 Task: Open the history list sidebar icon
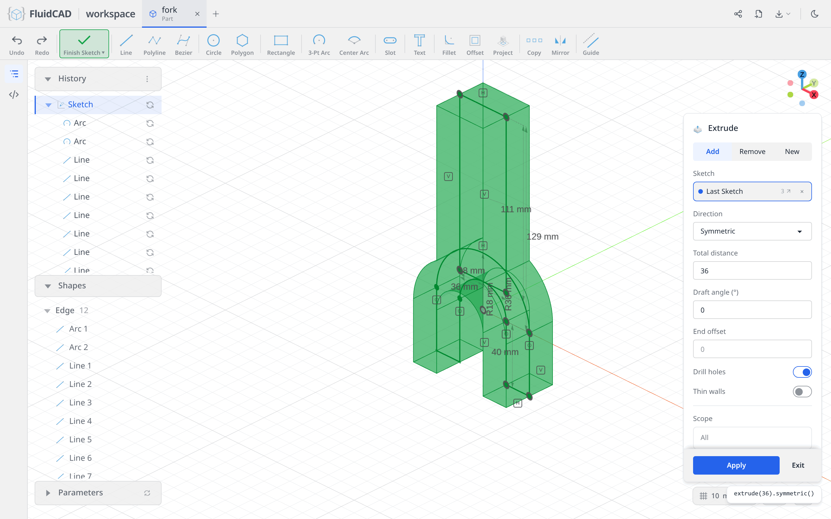point(14,74)
